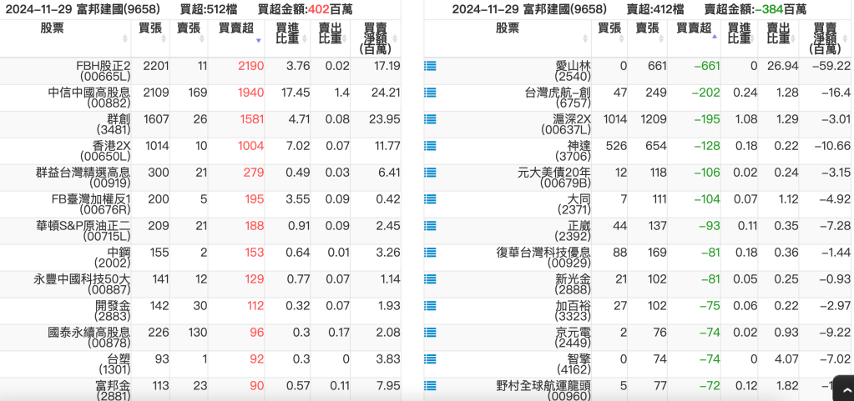Click the list icon next to 元大美債20年

coord(430,173)
